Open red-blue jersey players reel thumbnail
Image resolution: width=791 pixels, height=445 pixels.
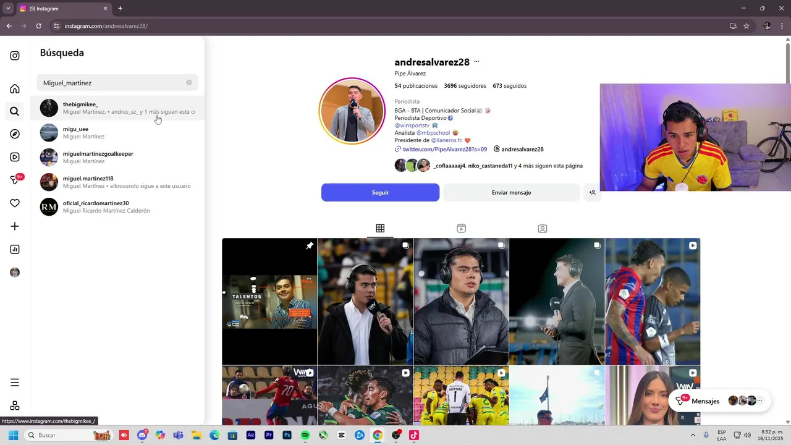pos(653,302)
